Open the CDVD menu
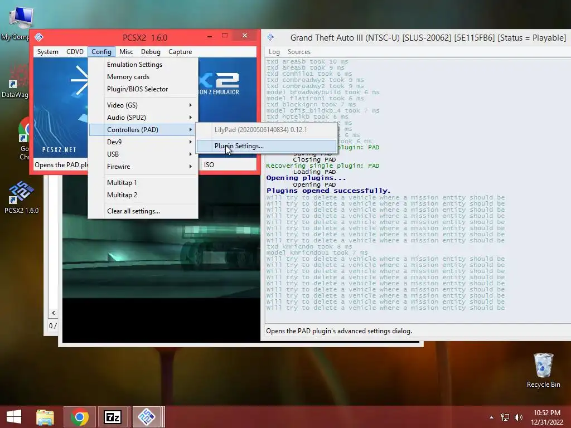 click(x=75, y=52)
